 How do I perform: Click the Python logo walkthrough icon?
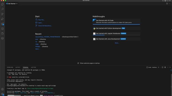94,29
